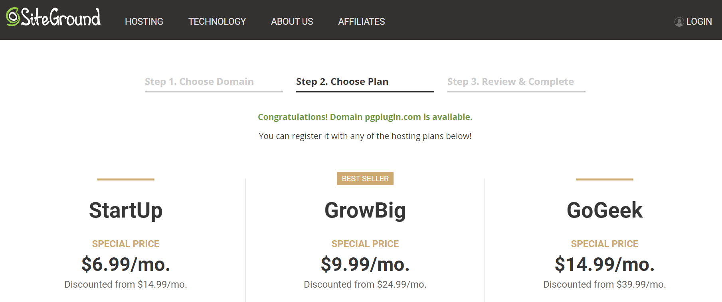
Task: Open the TECHNOLOGY menu
Action: [x=217, y=22]
